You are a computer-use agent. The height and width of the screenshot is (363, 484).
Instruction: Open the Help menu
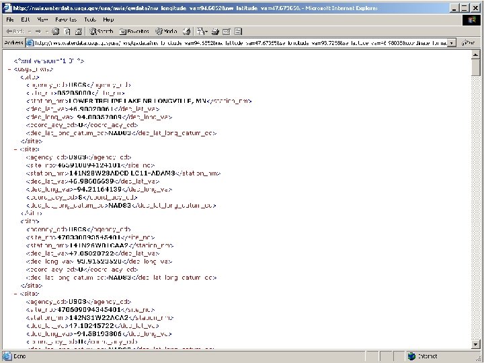click(x=108, y=19)
